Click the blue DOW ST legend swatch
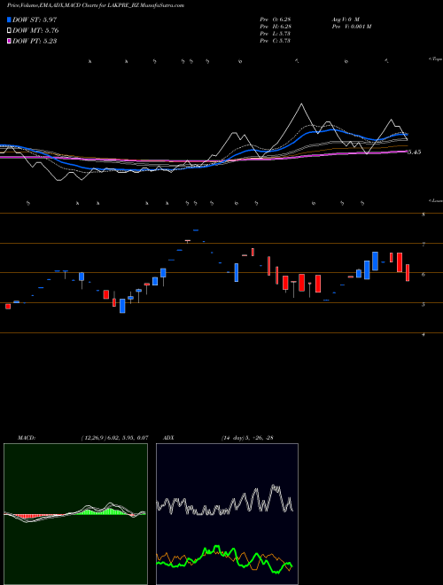This screenshot has width=443, height=585. pyautogui.click(x=9, y=19)
